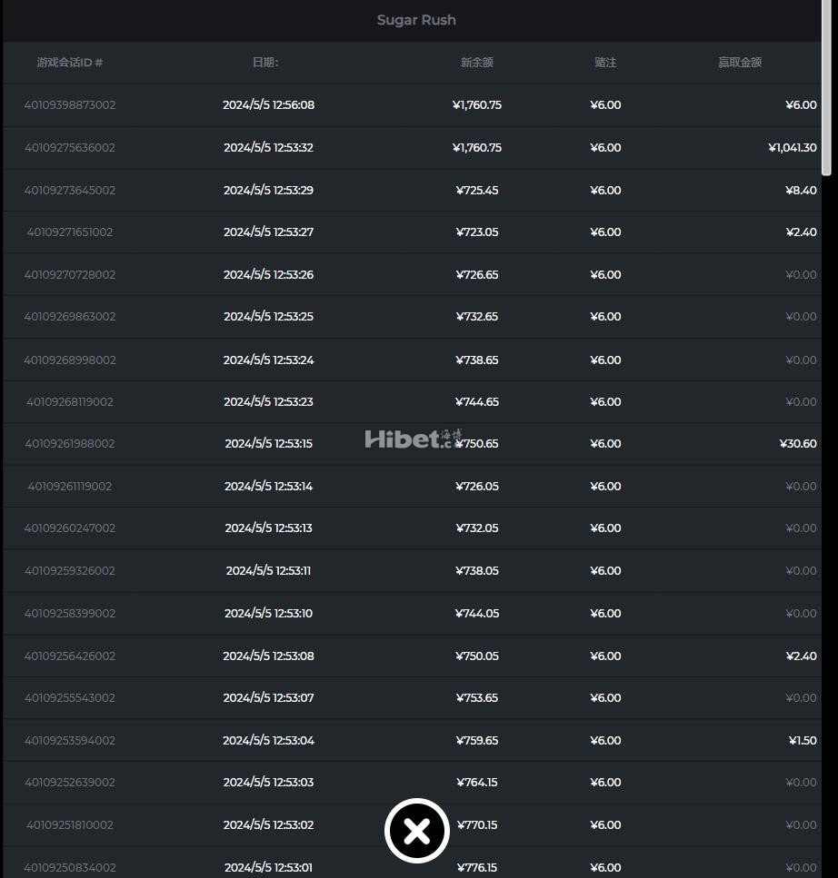This screenshot has width=838, height=878.
Task: Select the row dated 2024/5/5 12:53:29
Action: 412,190
